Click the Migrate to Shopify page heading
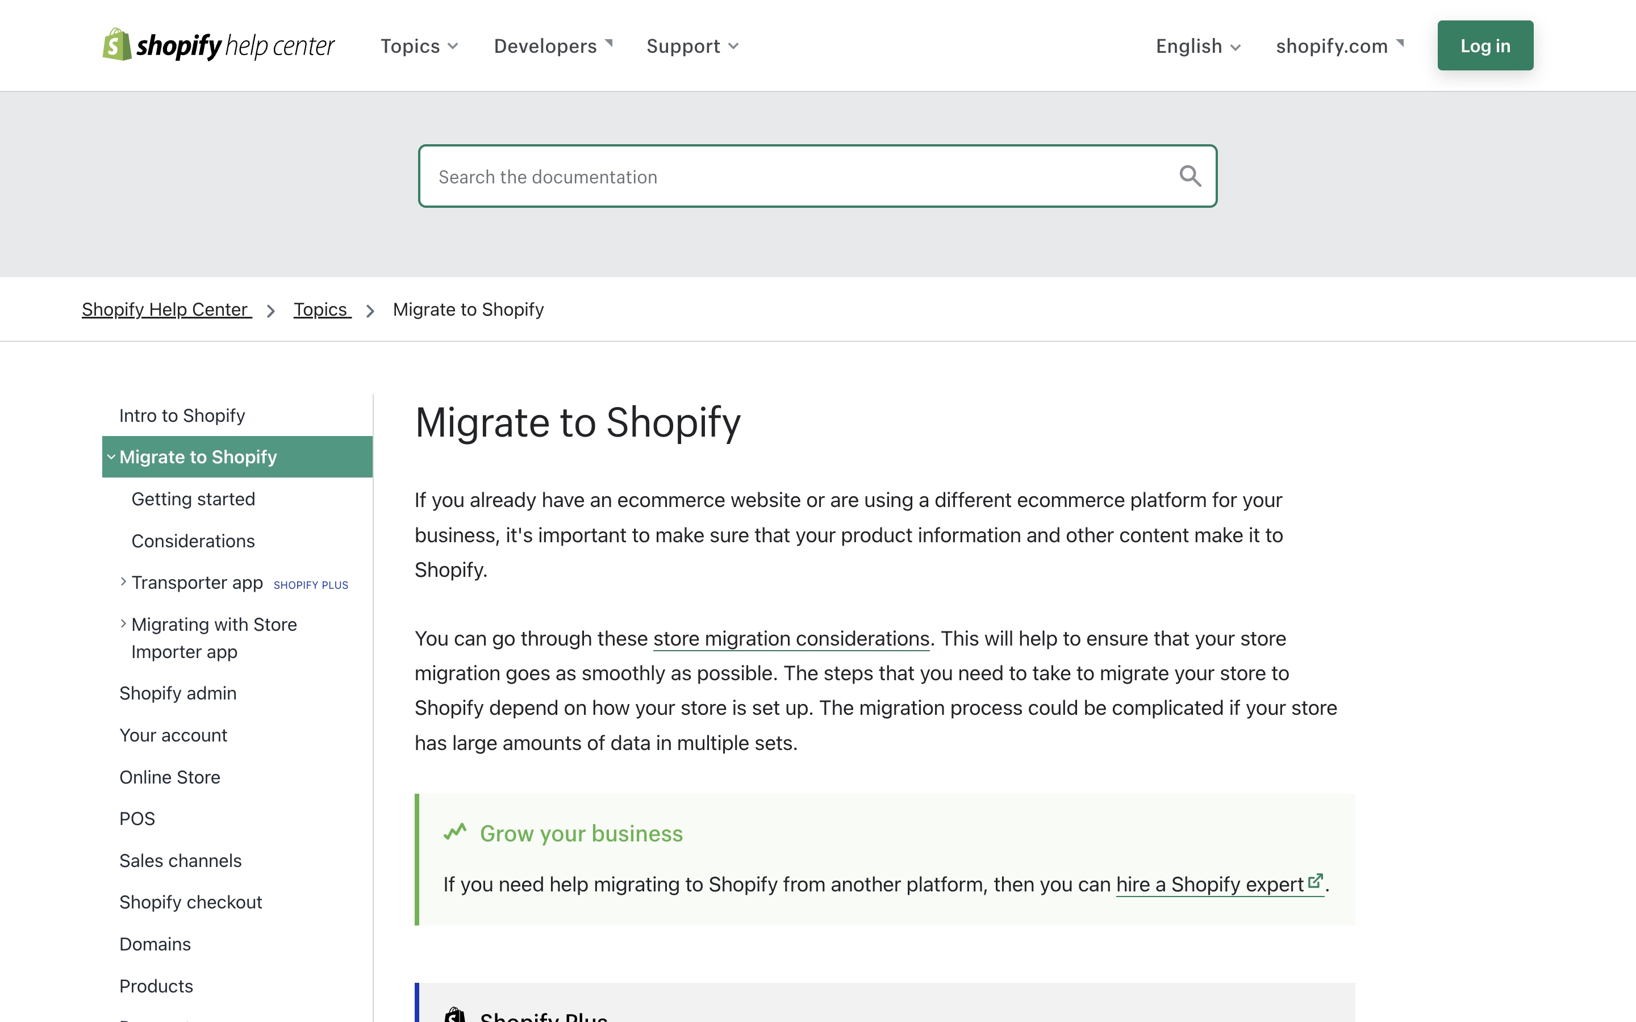 coord(578,422)
